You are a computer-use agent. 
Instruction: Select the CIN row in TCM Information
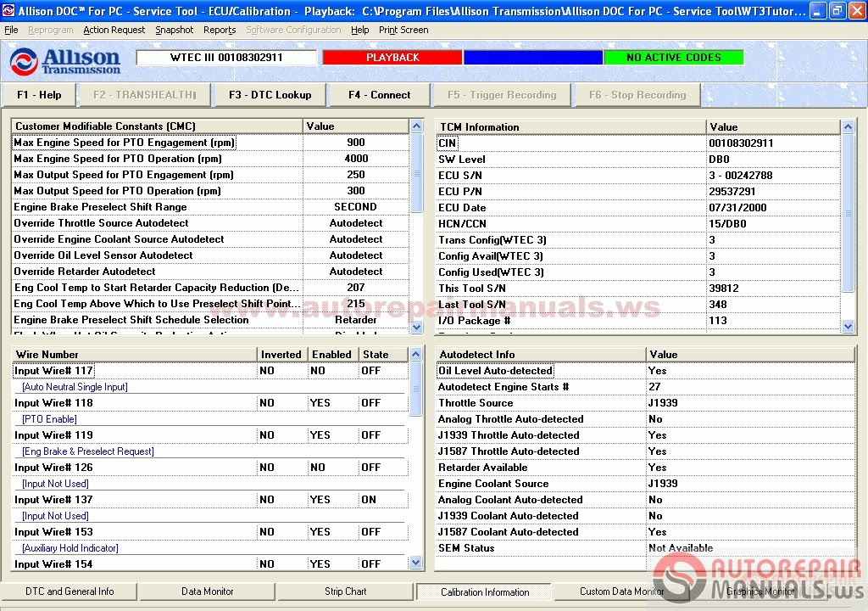pyautogui.click(x=638, y=143)
